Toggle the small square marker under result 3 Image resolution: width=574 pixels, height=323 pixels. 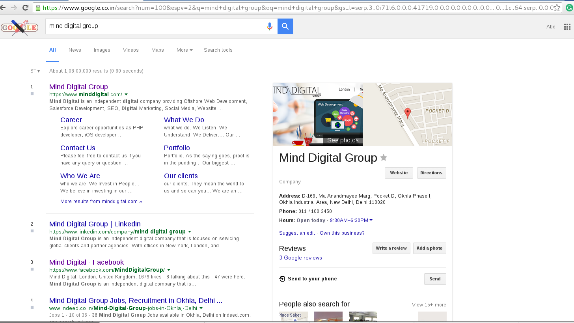32,269
